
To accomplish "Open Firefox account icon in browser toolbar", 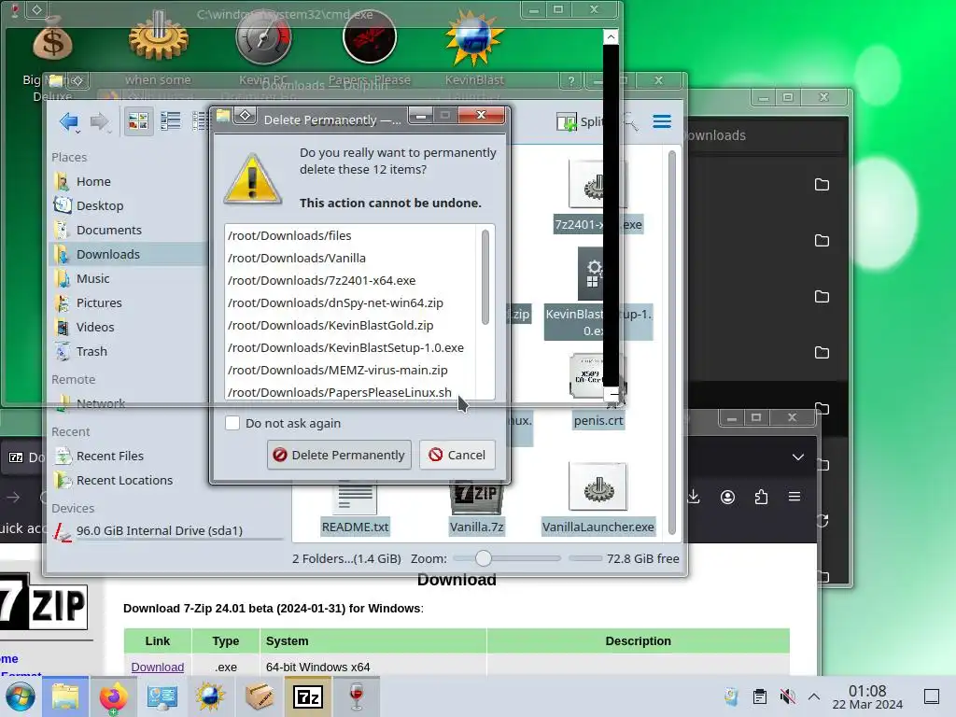I will [727, 497].
